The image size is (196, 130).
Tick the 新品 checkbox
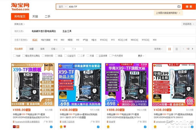point(56,56)
